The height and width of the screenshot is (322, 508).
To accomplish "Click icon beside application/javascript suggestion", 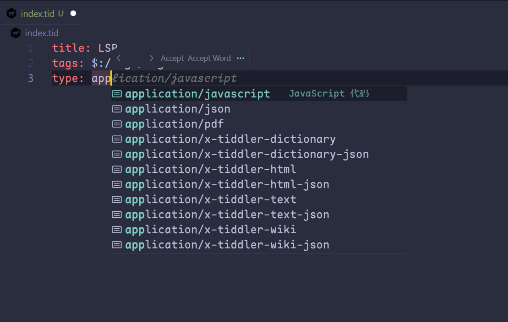I will (117, 94).
